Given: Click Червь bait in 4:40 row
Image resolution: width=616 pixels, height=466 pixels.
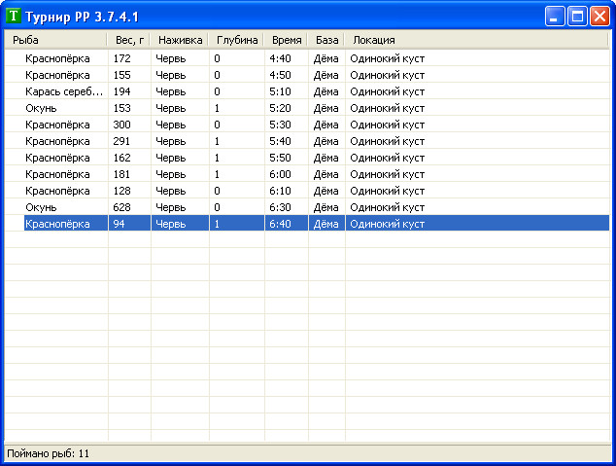Looking at the screenshot, I should 170,58.
